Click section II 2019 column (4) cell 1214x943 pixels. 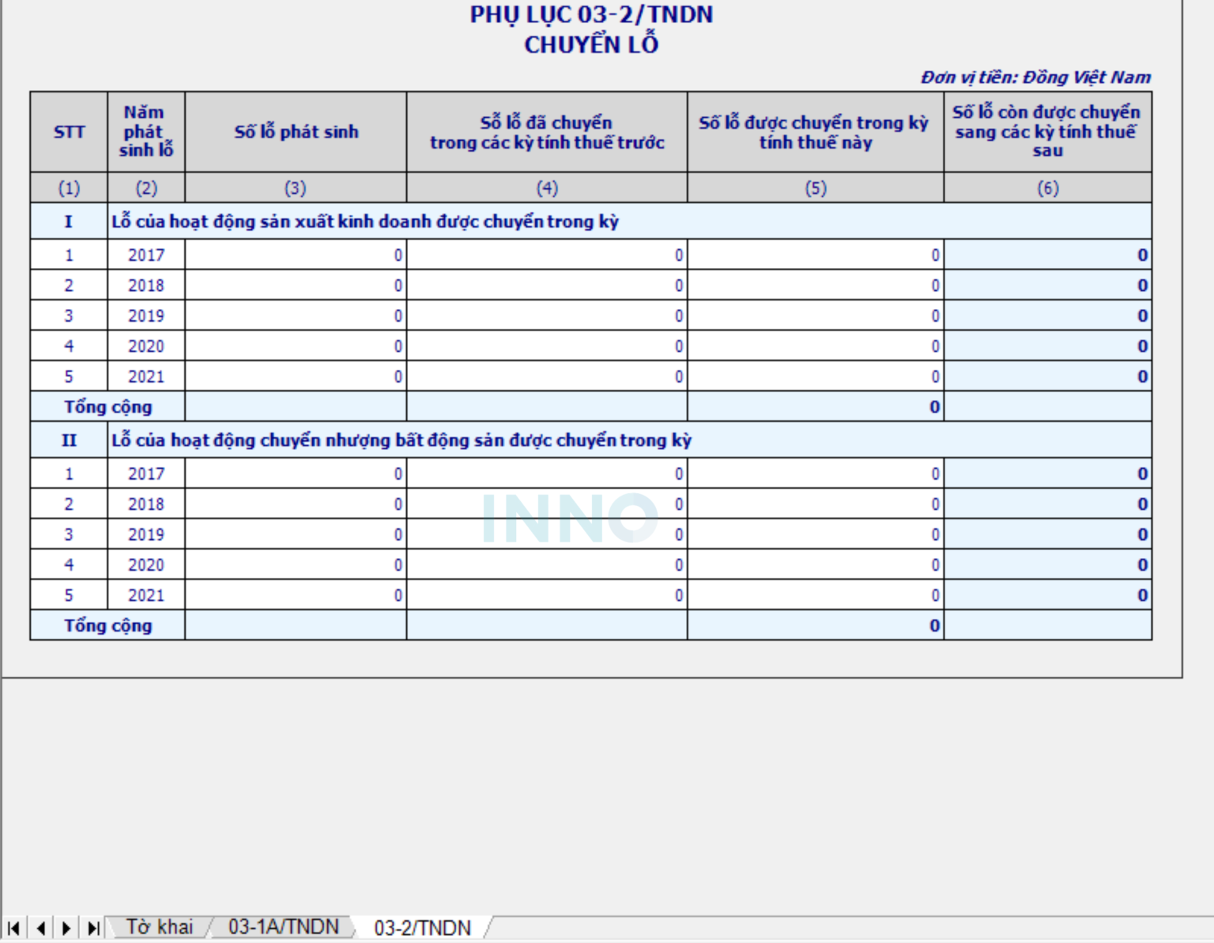point(546,535)
